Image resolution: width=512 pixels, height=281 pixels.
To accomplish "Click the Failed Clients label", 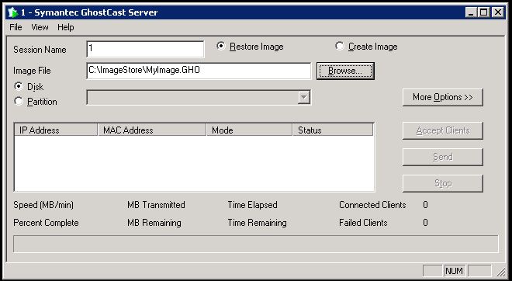I will click(363, 223).
